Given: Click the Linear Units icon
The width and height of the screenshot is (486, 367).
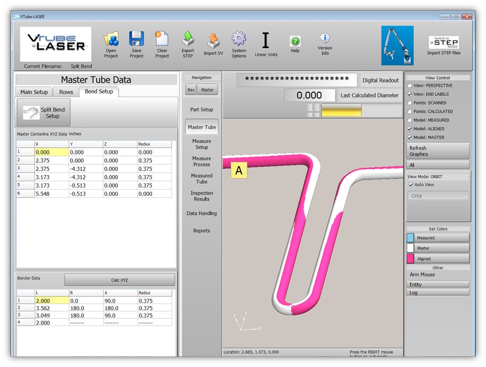Looking at the screenshot, I should [266, 41].
